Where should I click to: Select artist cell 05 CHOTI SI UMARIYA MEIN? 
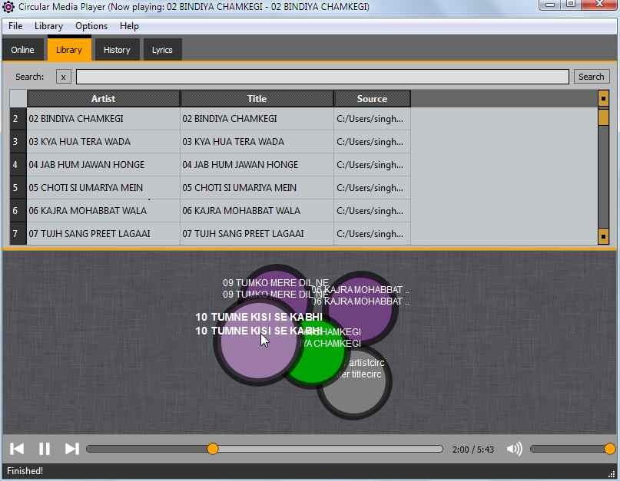103,188
